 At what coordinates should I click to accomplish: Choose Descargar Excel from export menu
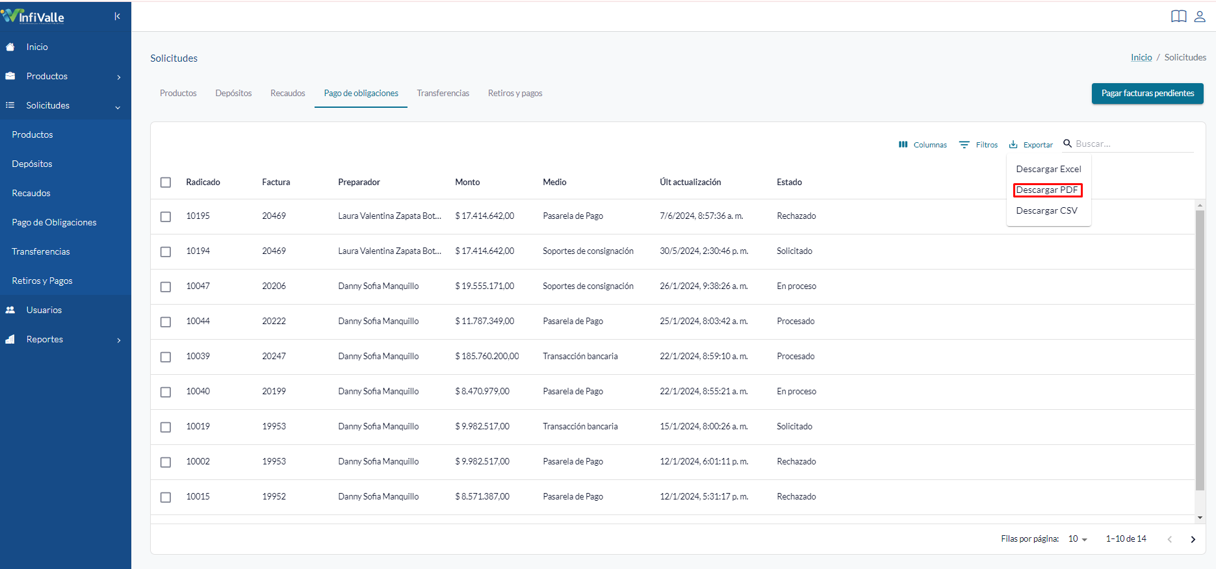tap(1048, 169)
